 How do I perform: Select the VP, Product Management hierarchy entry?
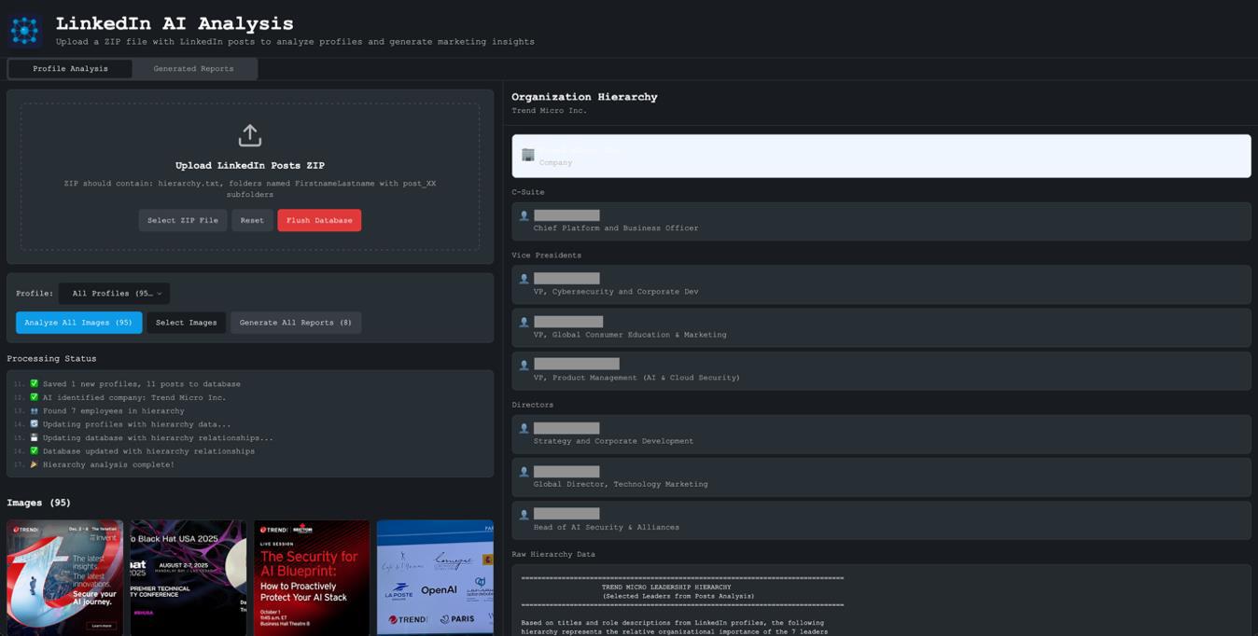(x=880, y=370)
